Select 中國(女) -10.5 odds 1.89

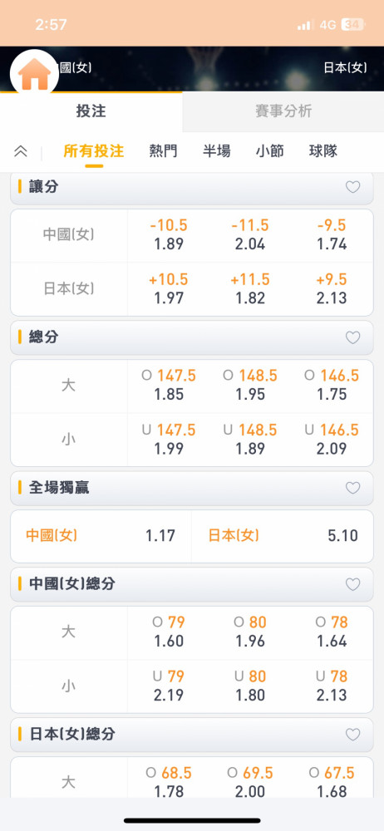(x=169, y=235)
